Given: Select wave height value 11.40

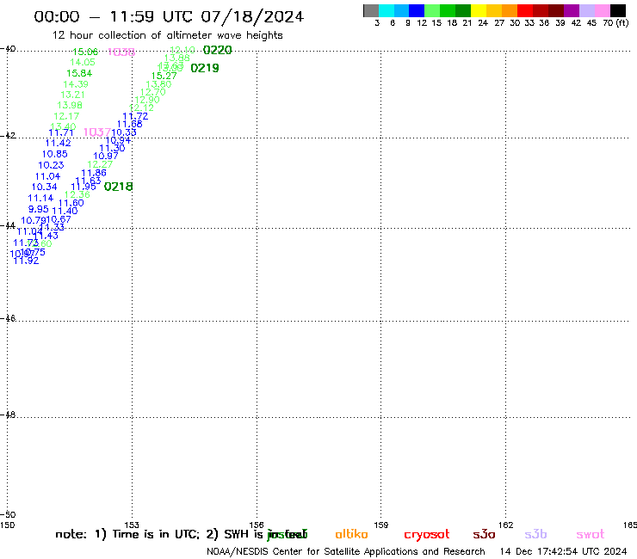Looking at the screenshot, I should coord(65,211).
